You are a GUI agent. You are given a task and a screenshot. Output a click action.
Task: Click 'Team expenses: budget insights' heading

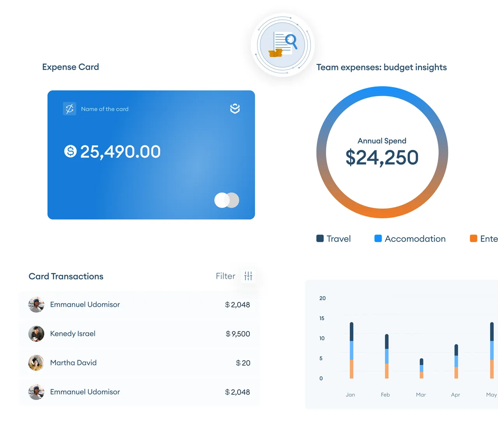(x=382, y=67)
